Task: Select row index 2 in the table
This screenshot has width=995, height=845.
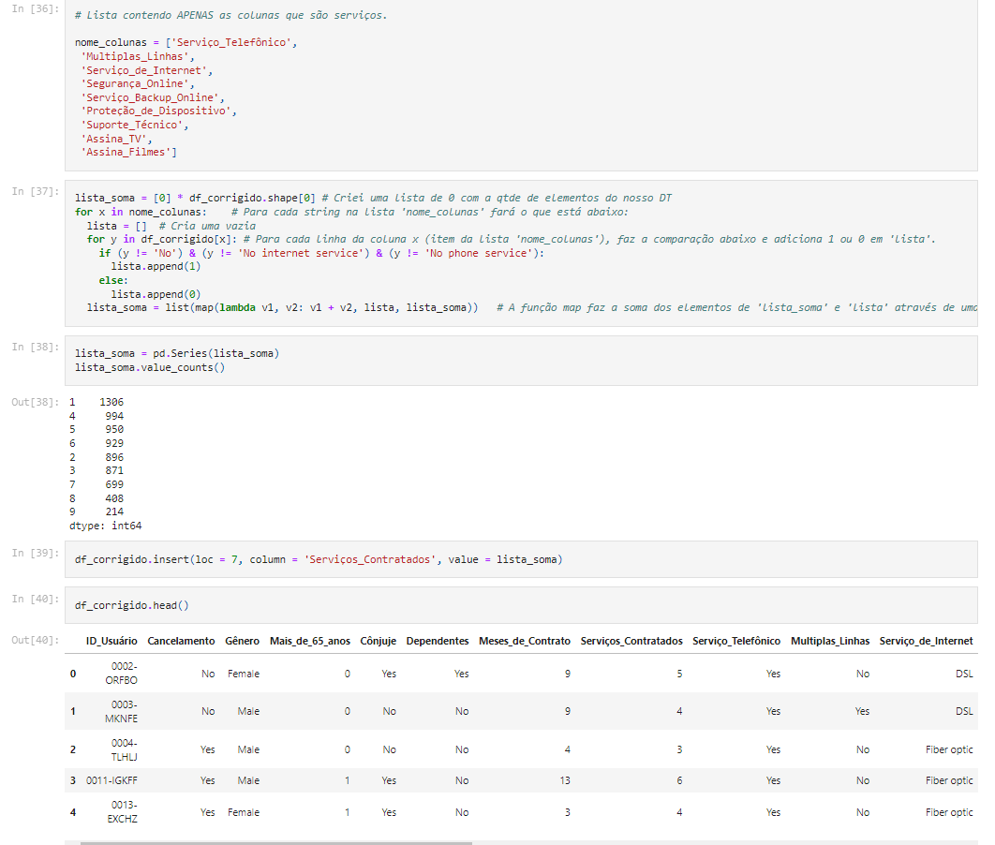Action: (x=72, y=749)
